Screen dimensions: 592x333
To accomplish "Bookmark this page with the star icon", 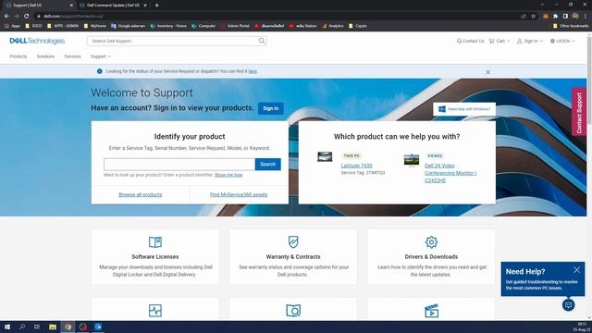I will tap(533, 17).
